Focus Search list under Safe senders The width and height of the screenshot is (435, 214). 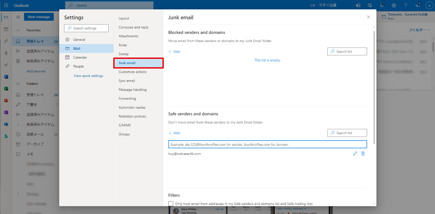[x=347, y=133]
